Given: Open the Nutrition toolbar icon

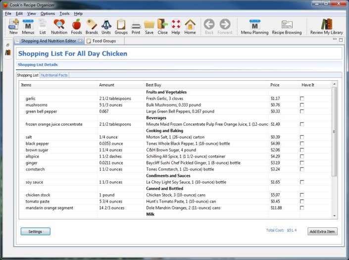Looking at the screenshot, I should (x=59, y=26).
